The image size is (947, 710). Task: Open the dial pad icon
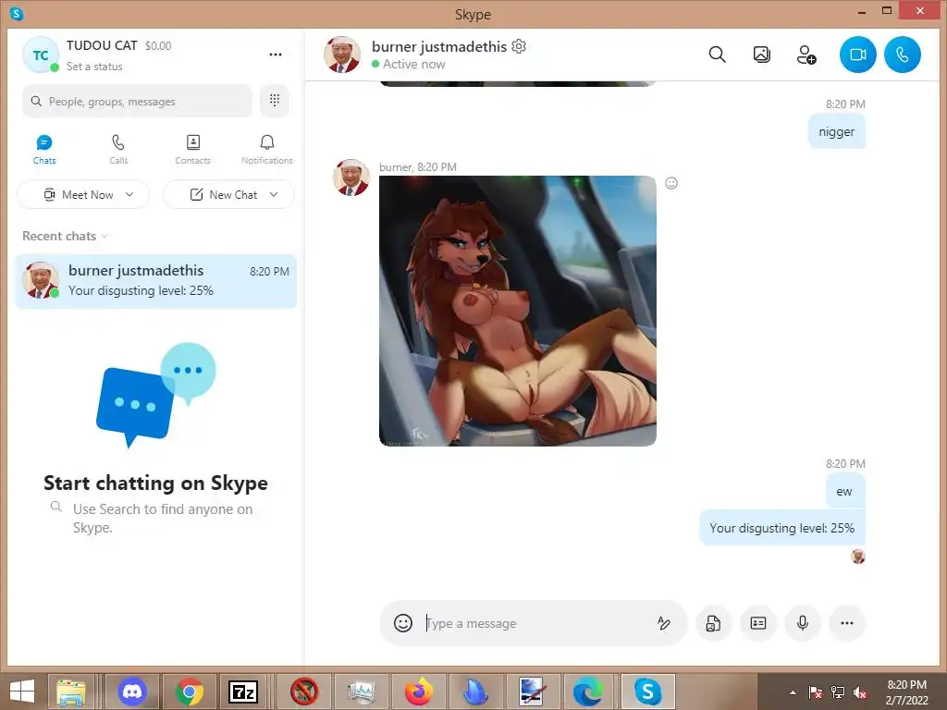[274, 100]
